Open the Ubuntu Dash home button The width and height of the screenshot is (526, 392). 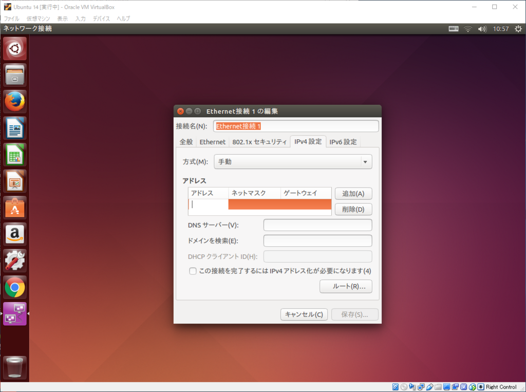pyautogui.click(x=15, y=49)
